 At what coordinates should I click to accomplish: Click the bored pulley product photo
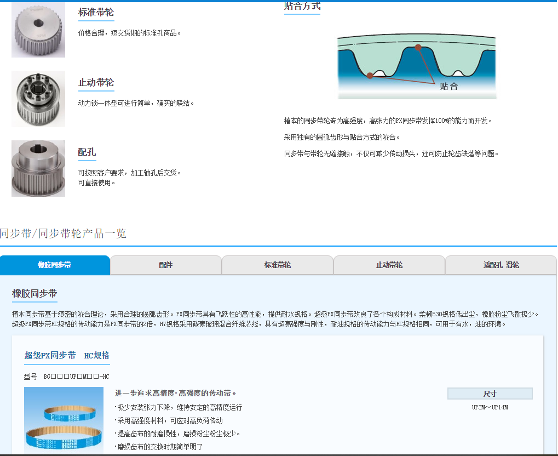(x=38, y=168)
